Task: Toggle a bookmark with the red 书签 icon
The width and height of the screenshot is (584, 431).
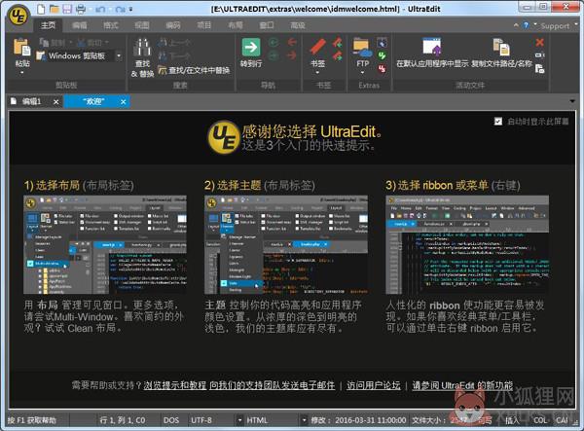Action: coord(317,48)
